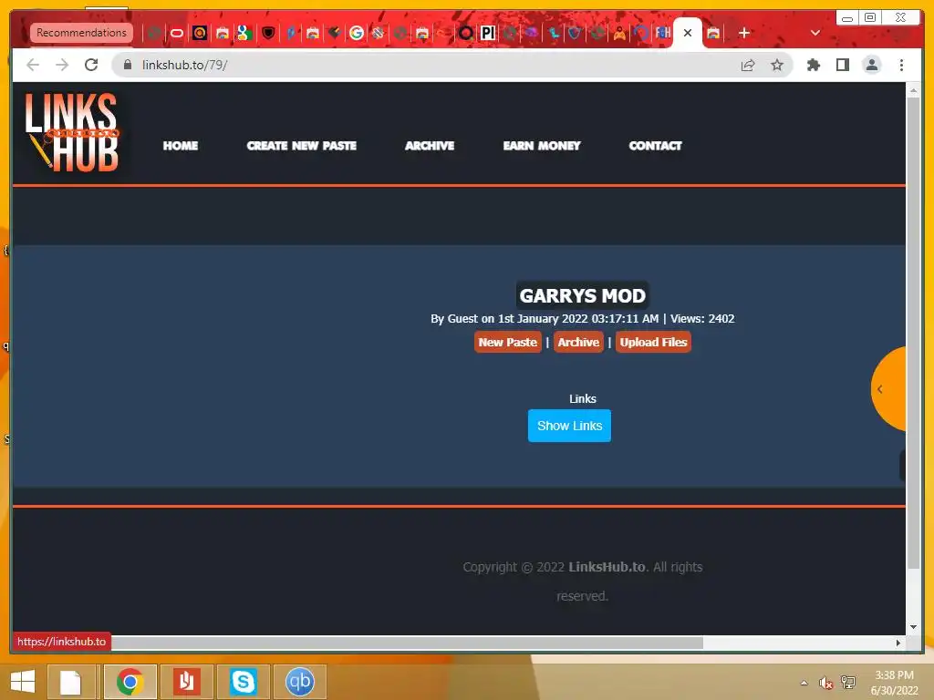Open the Extensions puzzle icon
Screen dimensions: 934x700
click(813, 65)
